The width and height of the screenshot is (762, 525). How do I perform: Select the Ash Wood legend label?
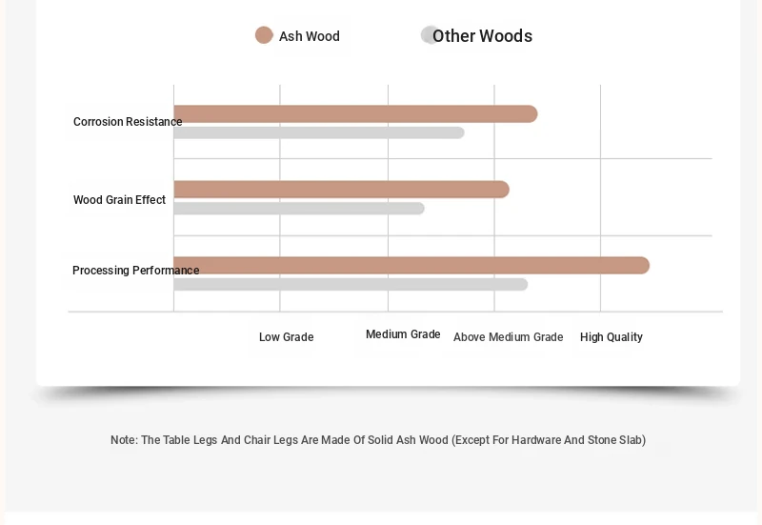pos(309,36)
